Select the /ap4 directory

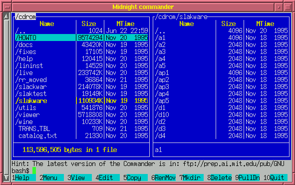pos(221,93)
